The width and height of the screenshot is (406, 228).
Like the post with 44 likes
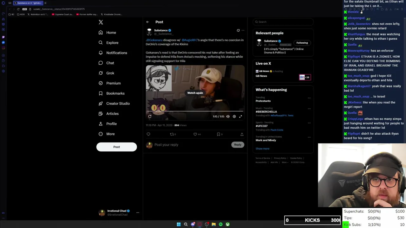(x=197, y=134)
